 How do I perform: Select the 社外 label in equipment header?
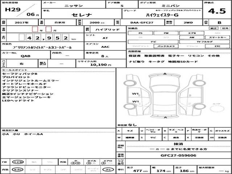point(225,28)
